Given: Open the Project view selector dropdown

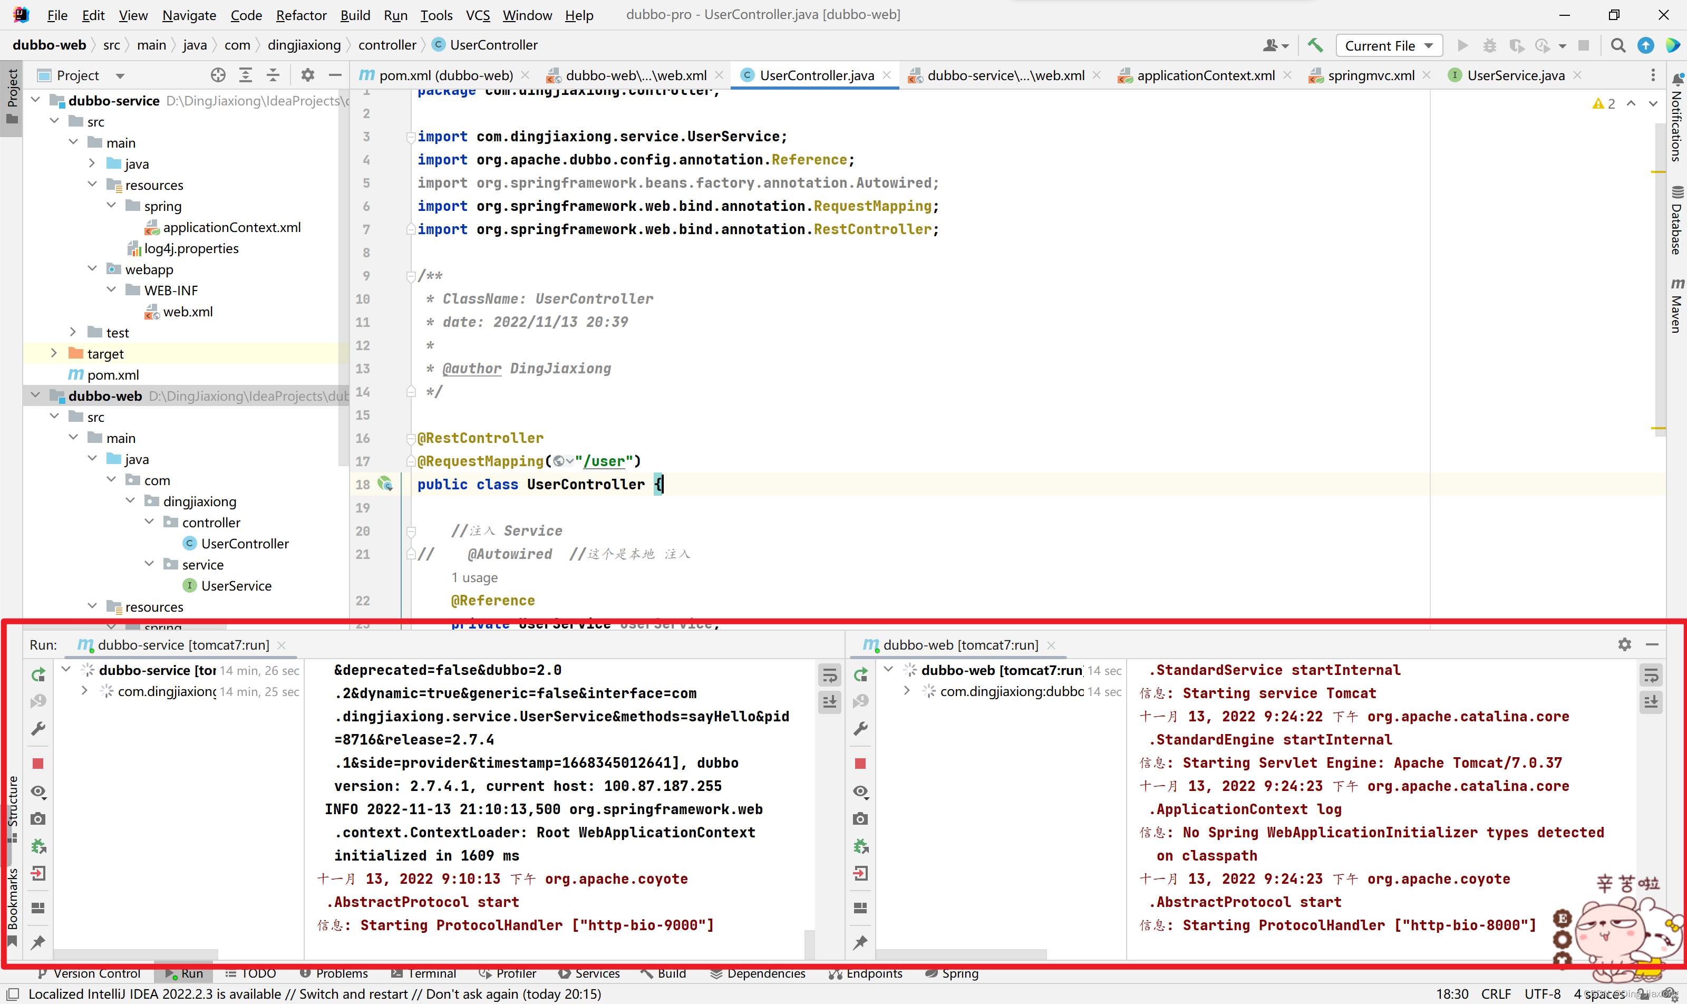Looking at the screenshot, I should [x=81, y=75].
